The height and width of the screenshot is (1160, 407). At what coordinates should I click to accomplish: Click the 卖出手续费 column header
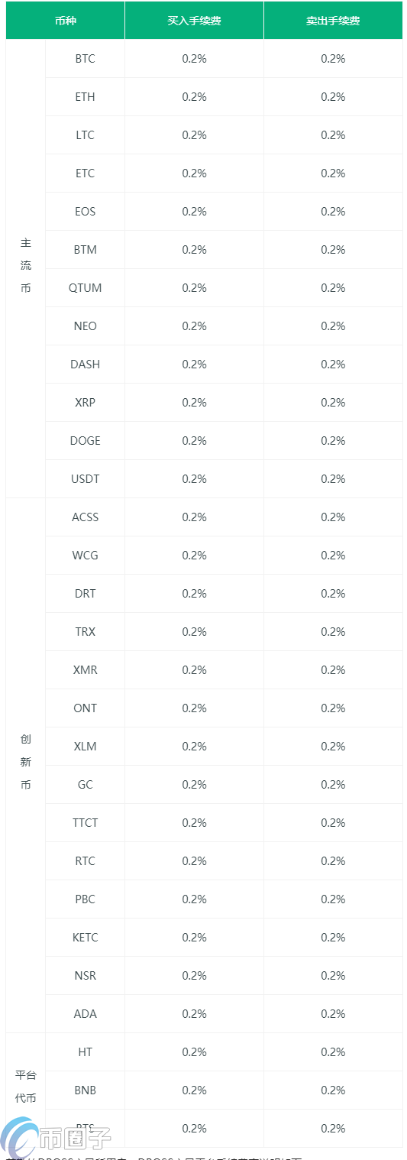click(333, 21)
